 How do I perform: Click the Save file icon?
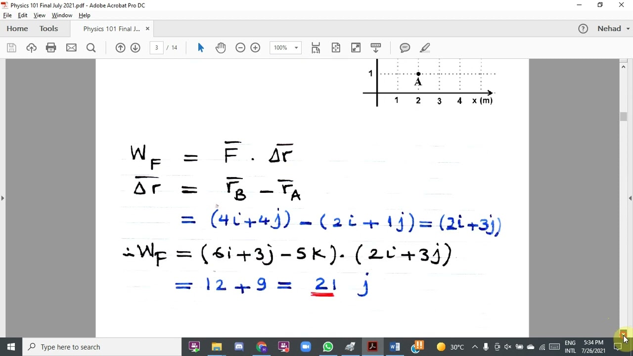pos(11,47)
